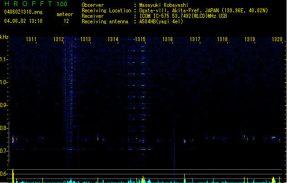Screen dimensions: 287x183
Task: Select the filename 0406021310.png
Action: coord(23,12)
